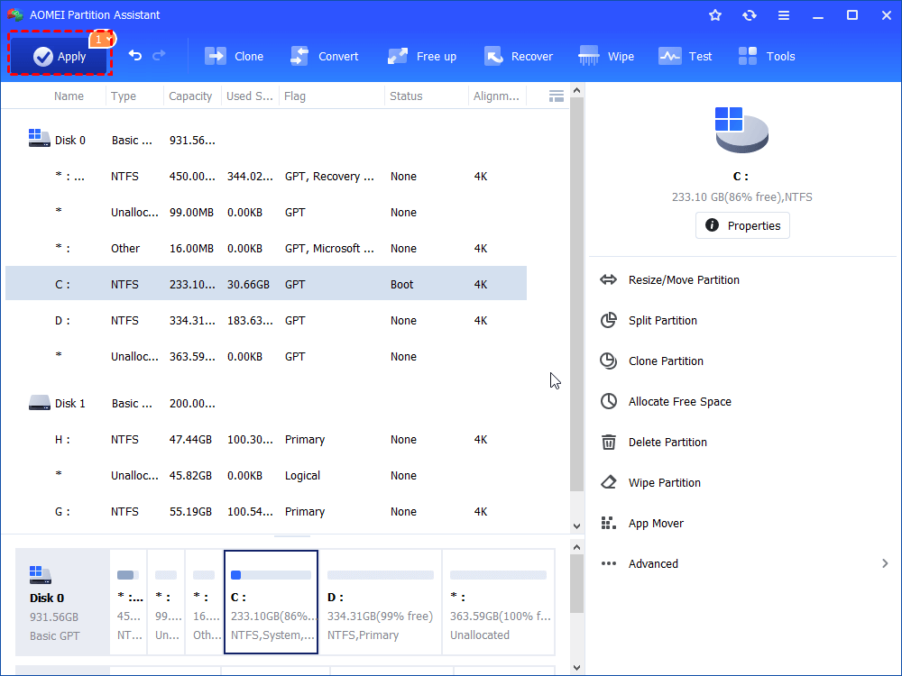Image resolution: width=902 pixels, height=676 pixels.
Task: Click the Delete Partition trash icon
Action: click(609, 442)
